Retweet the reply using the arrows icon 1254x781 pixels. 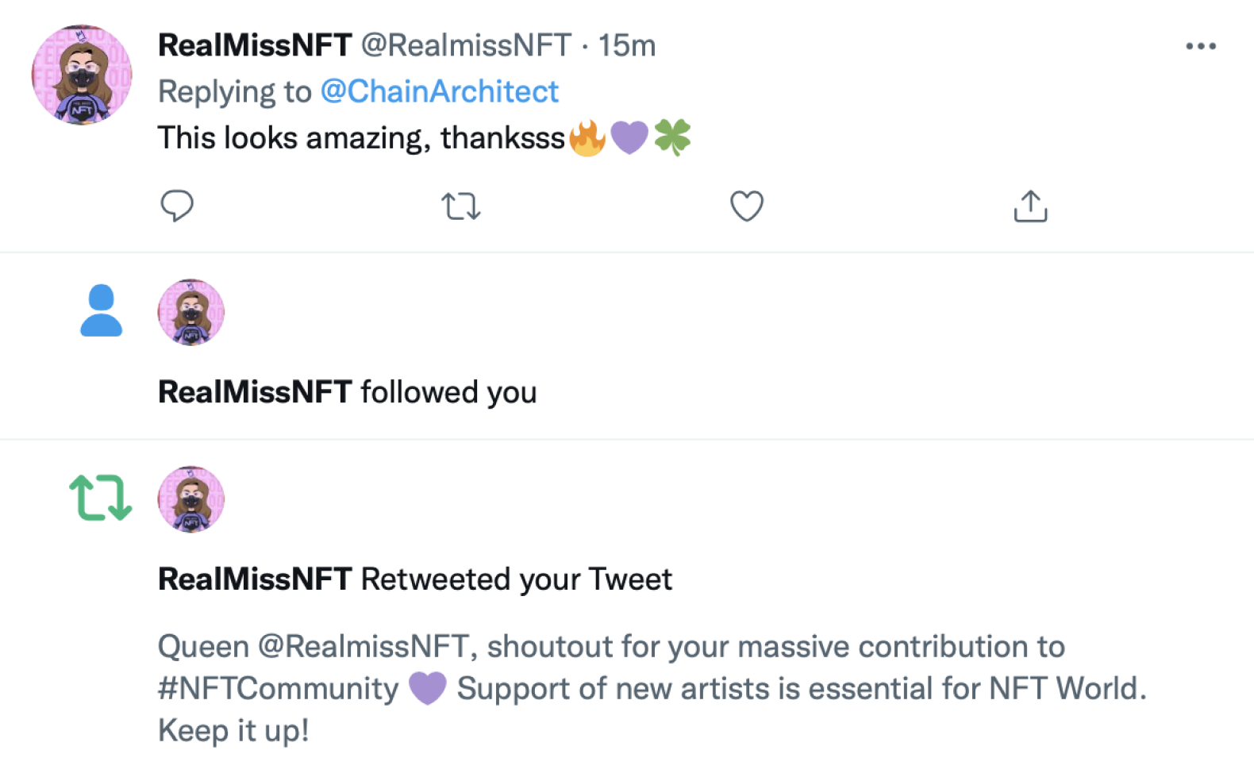point(461,206)
